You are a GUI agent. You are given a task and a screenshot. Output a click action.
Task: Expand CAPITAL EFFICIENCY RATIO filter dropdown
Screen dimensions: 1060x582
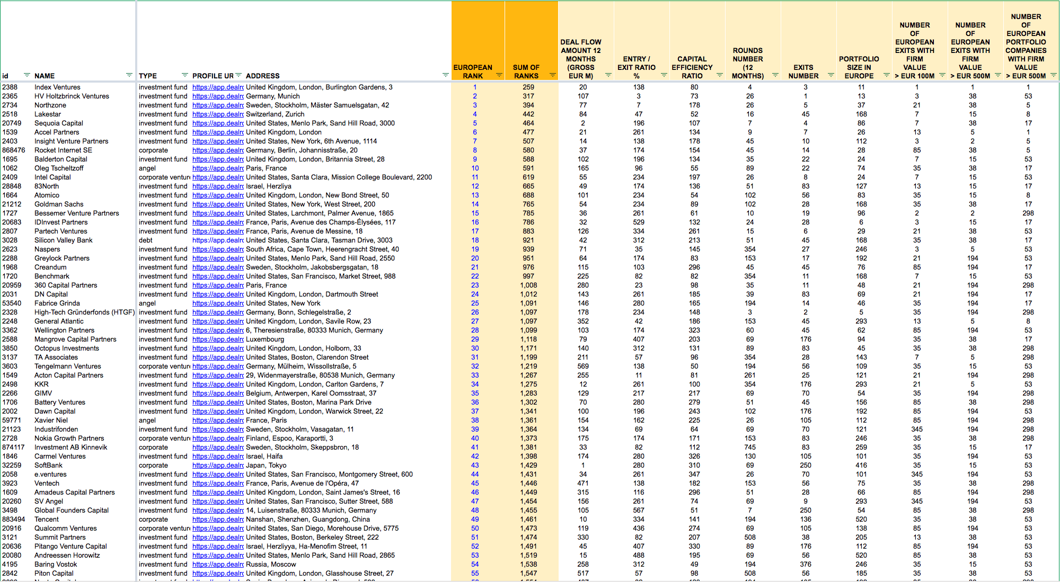tap(719, 75)
